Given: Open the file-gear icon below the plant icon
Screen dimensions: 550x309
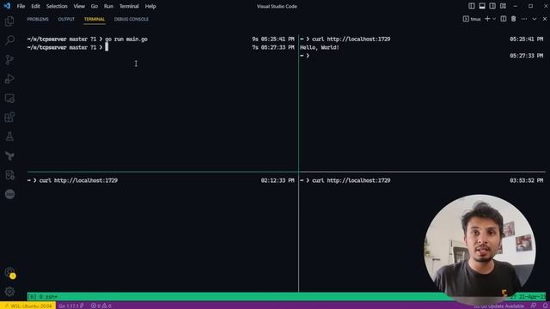Looking at the screenshot, I should coord(9,174).
